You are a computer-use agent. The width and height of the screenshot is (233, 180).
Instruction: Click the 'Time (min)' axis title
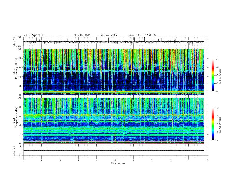118,163
